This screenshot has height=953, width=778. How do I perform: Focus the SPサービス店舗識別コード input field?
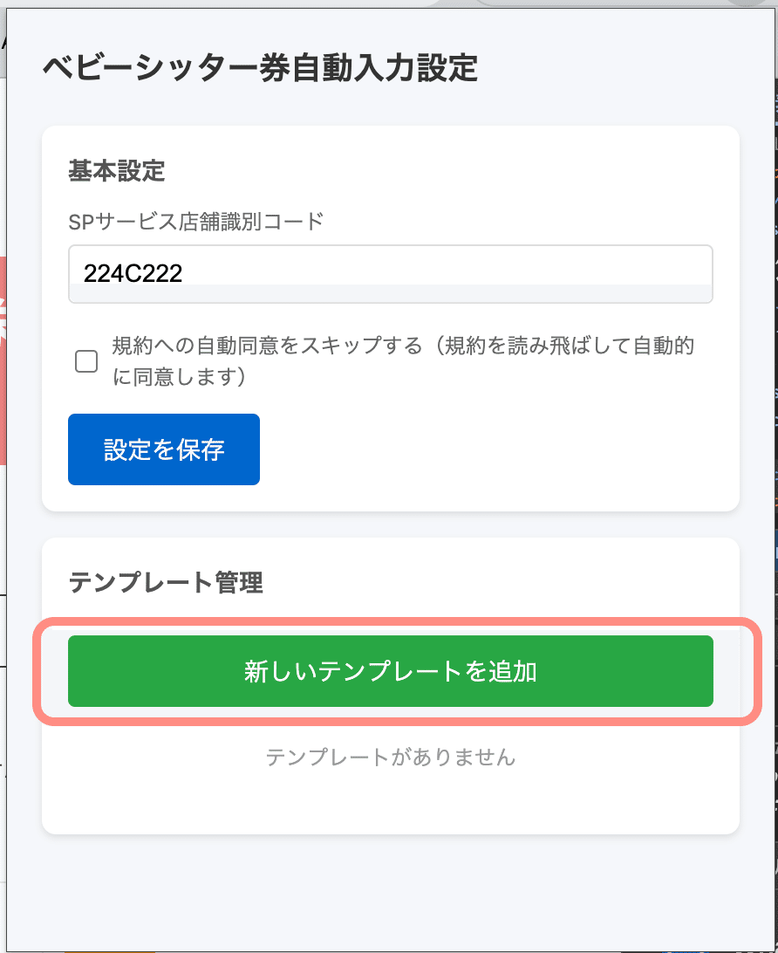click(x=389, y=274)
